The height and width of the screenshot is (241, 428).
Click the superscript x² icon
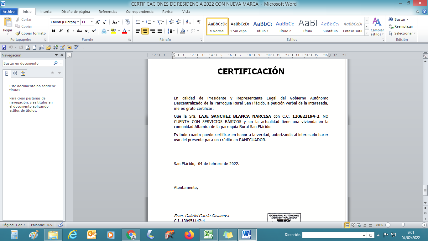pyautogui.click(x=94, y=31)
